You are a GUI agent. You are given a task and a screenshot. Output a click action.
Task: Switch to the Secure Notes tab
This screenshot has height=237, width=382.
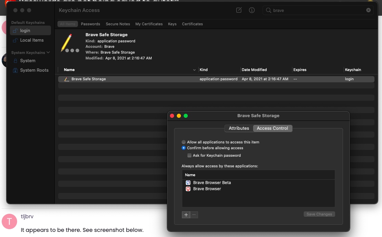(x=118, y=24)
